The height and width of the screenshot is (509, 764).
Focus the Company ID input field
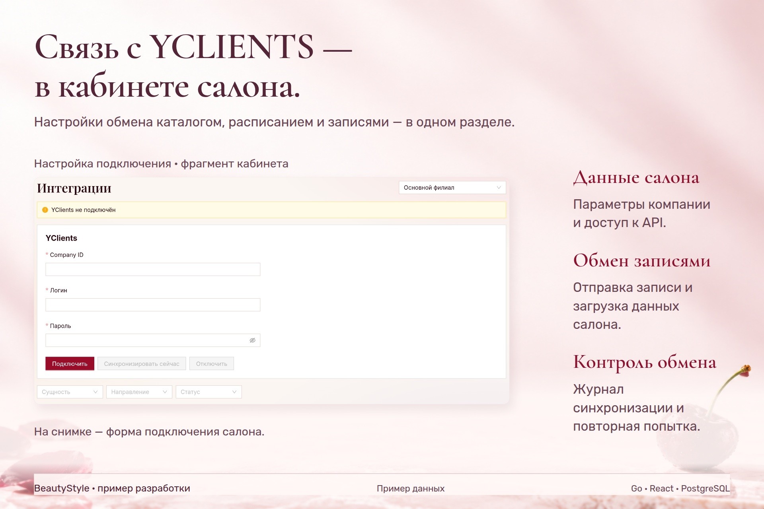[153, 270]
